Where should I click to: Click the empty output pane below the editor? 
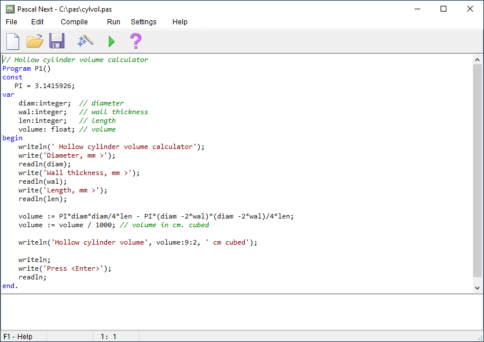(x=241, y=312)
